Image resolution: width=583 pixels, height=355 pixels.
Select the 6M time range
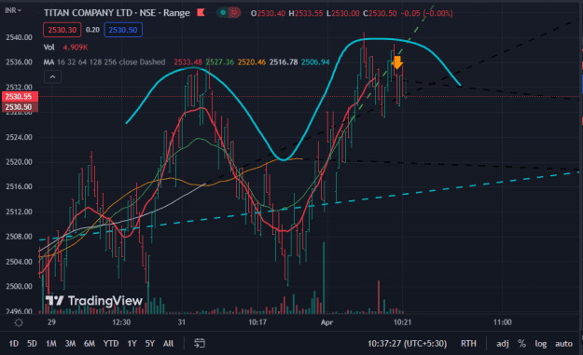tap(90, 344)
